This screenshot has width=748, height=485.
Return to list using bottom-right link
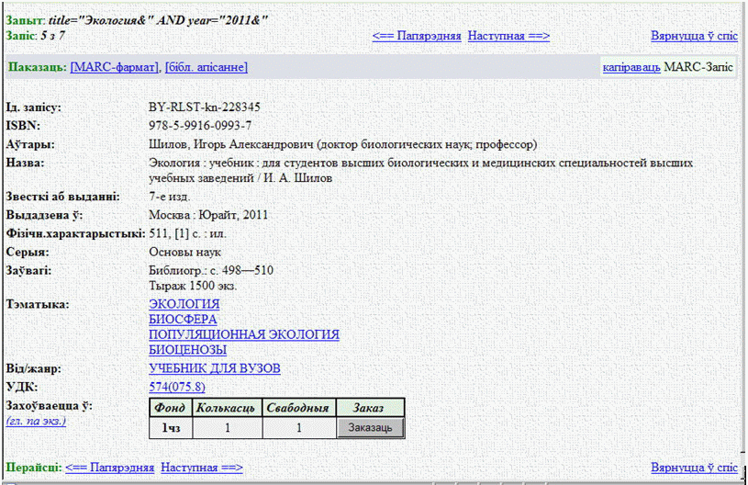(694, 468)
